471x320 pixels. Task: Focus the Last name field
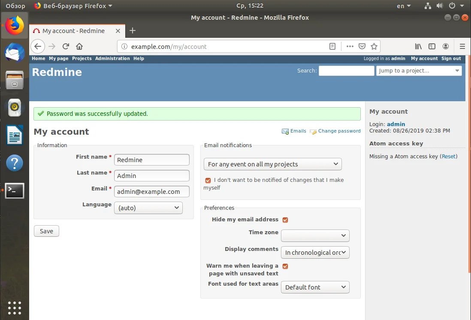pyautogui.click(x=152, y=176)
